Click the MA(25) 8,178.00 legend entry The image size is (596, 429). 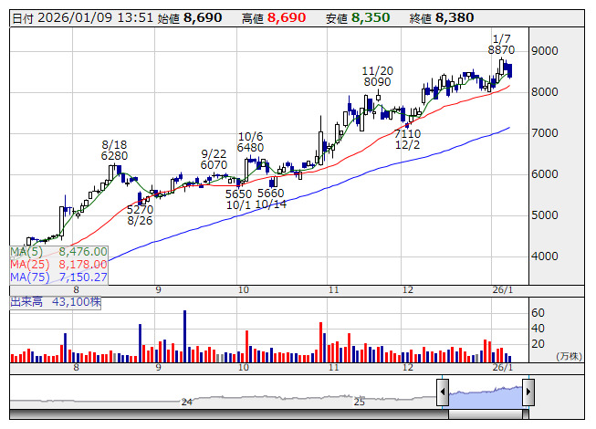coord(59,265)
